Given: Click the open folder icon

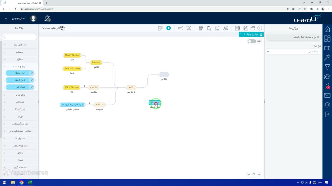Looking at the screenshot, I should click(x=253, y=28).
